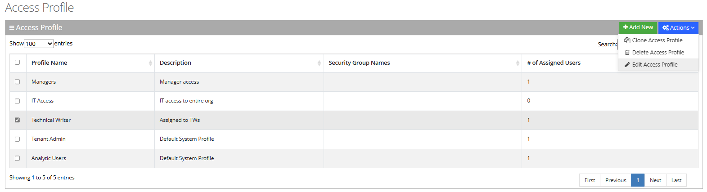Click sort arrows on Security Group Names column
The image size is (707, 192).
coord(518,63)
